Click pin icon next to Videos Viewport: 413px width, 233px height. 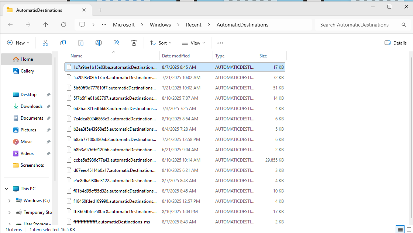[x=48, y=153]
